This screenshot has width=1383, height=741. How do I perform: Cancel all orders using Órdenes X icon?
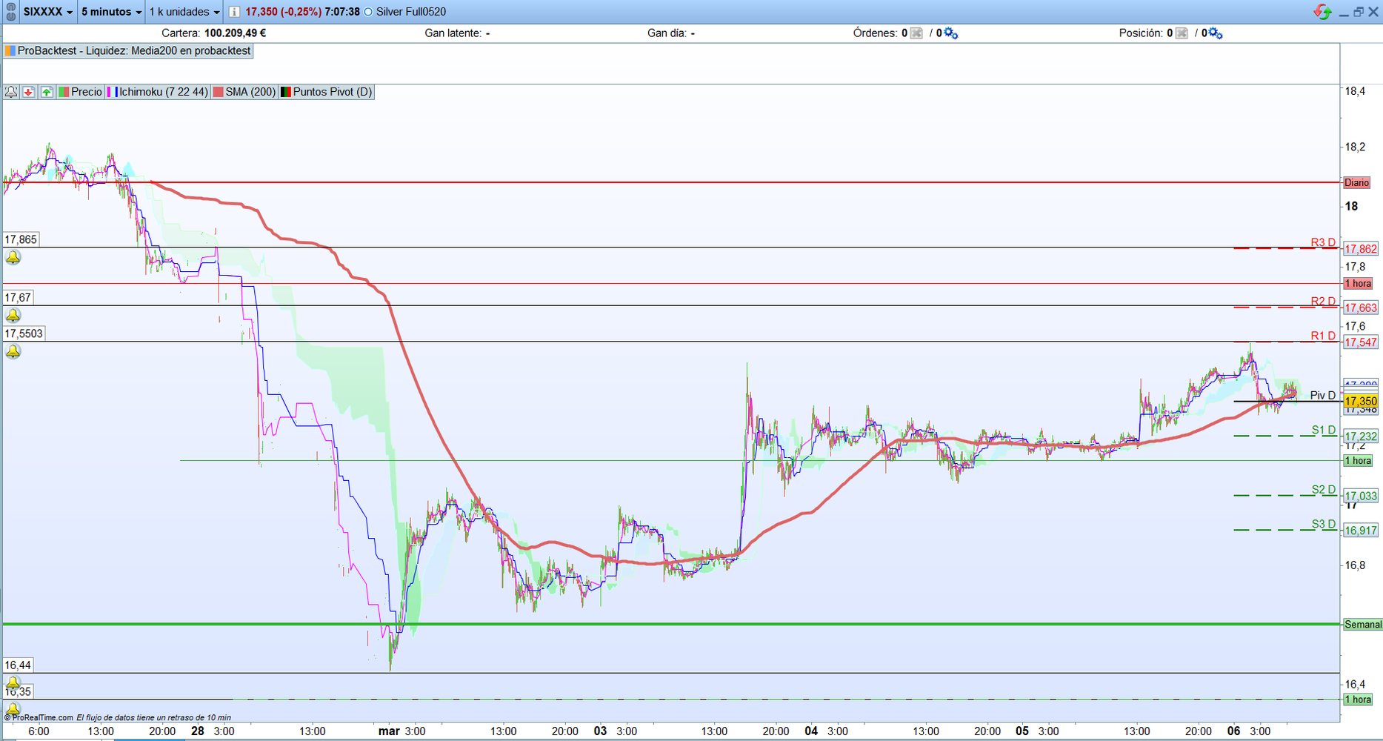(916, 33)
